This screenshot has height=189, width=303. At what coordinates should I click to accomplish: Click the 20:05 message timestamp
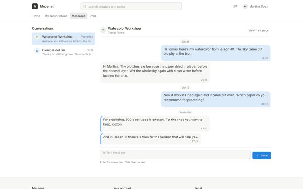pyautogui.click(x=204, y=80)
